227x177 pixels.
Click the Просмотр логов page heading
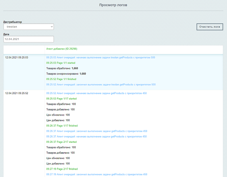pos(113,5)
